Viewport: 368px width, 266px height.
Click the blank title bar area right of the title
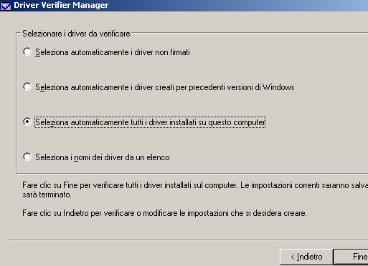[239, 5]
